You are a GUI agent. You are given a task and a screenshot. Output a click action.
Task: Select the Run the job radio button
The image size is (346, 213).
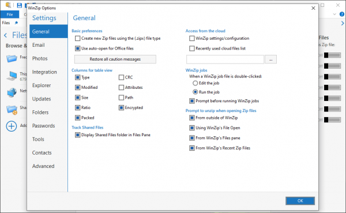tap(195, 92)
